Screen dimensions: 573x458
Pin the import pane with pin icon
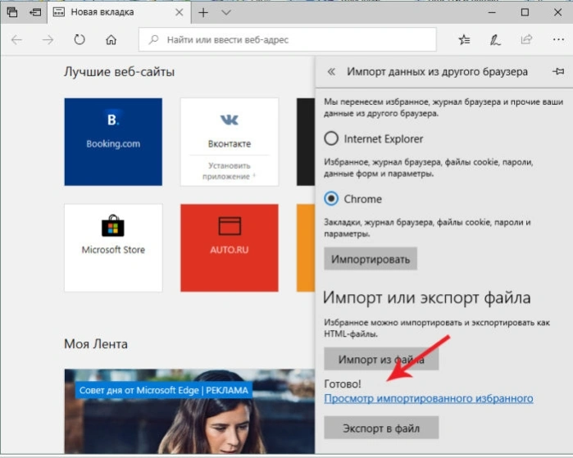click(558, 71)
